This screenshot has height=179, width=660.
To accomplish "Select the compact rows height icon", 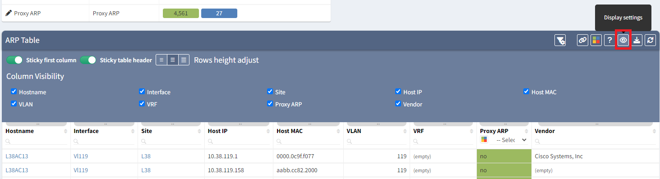I will [x=162, y=60].
